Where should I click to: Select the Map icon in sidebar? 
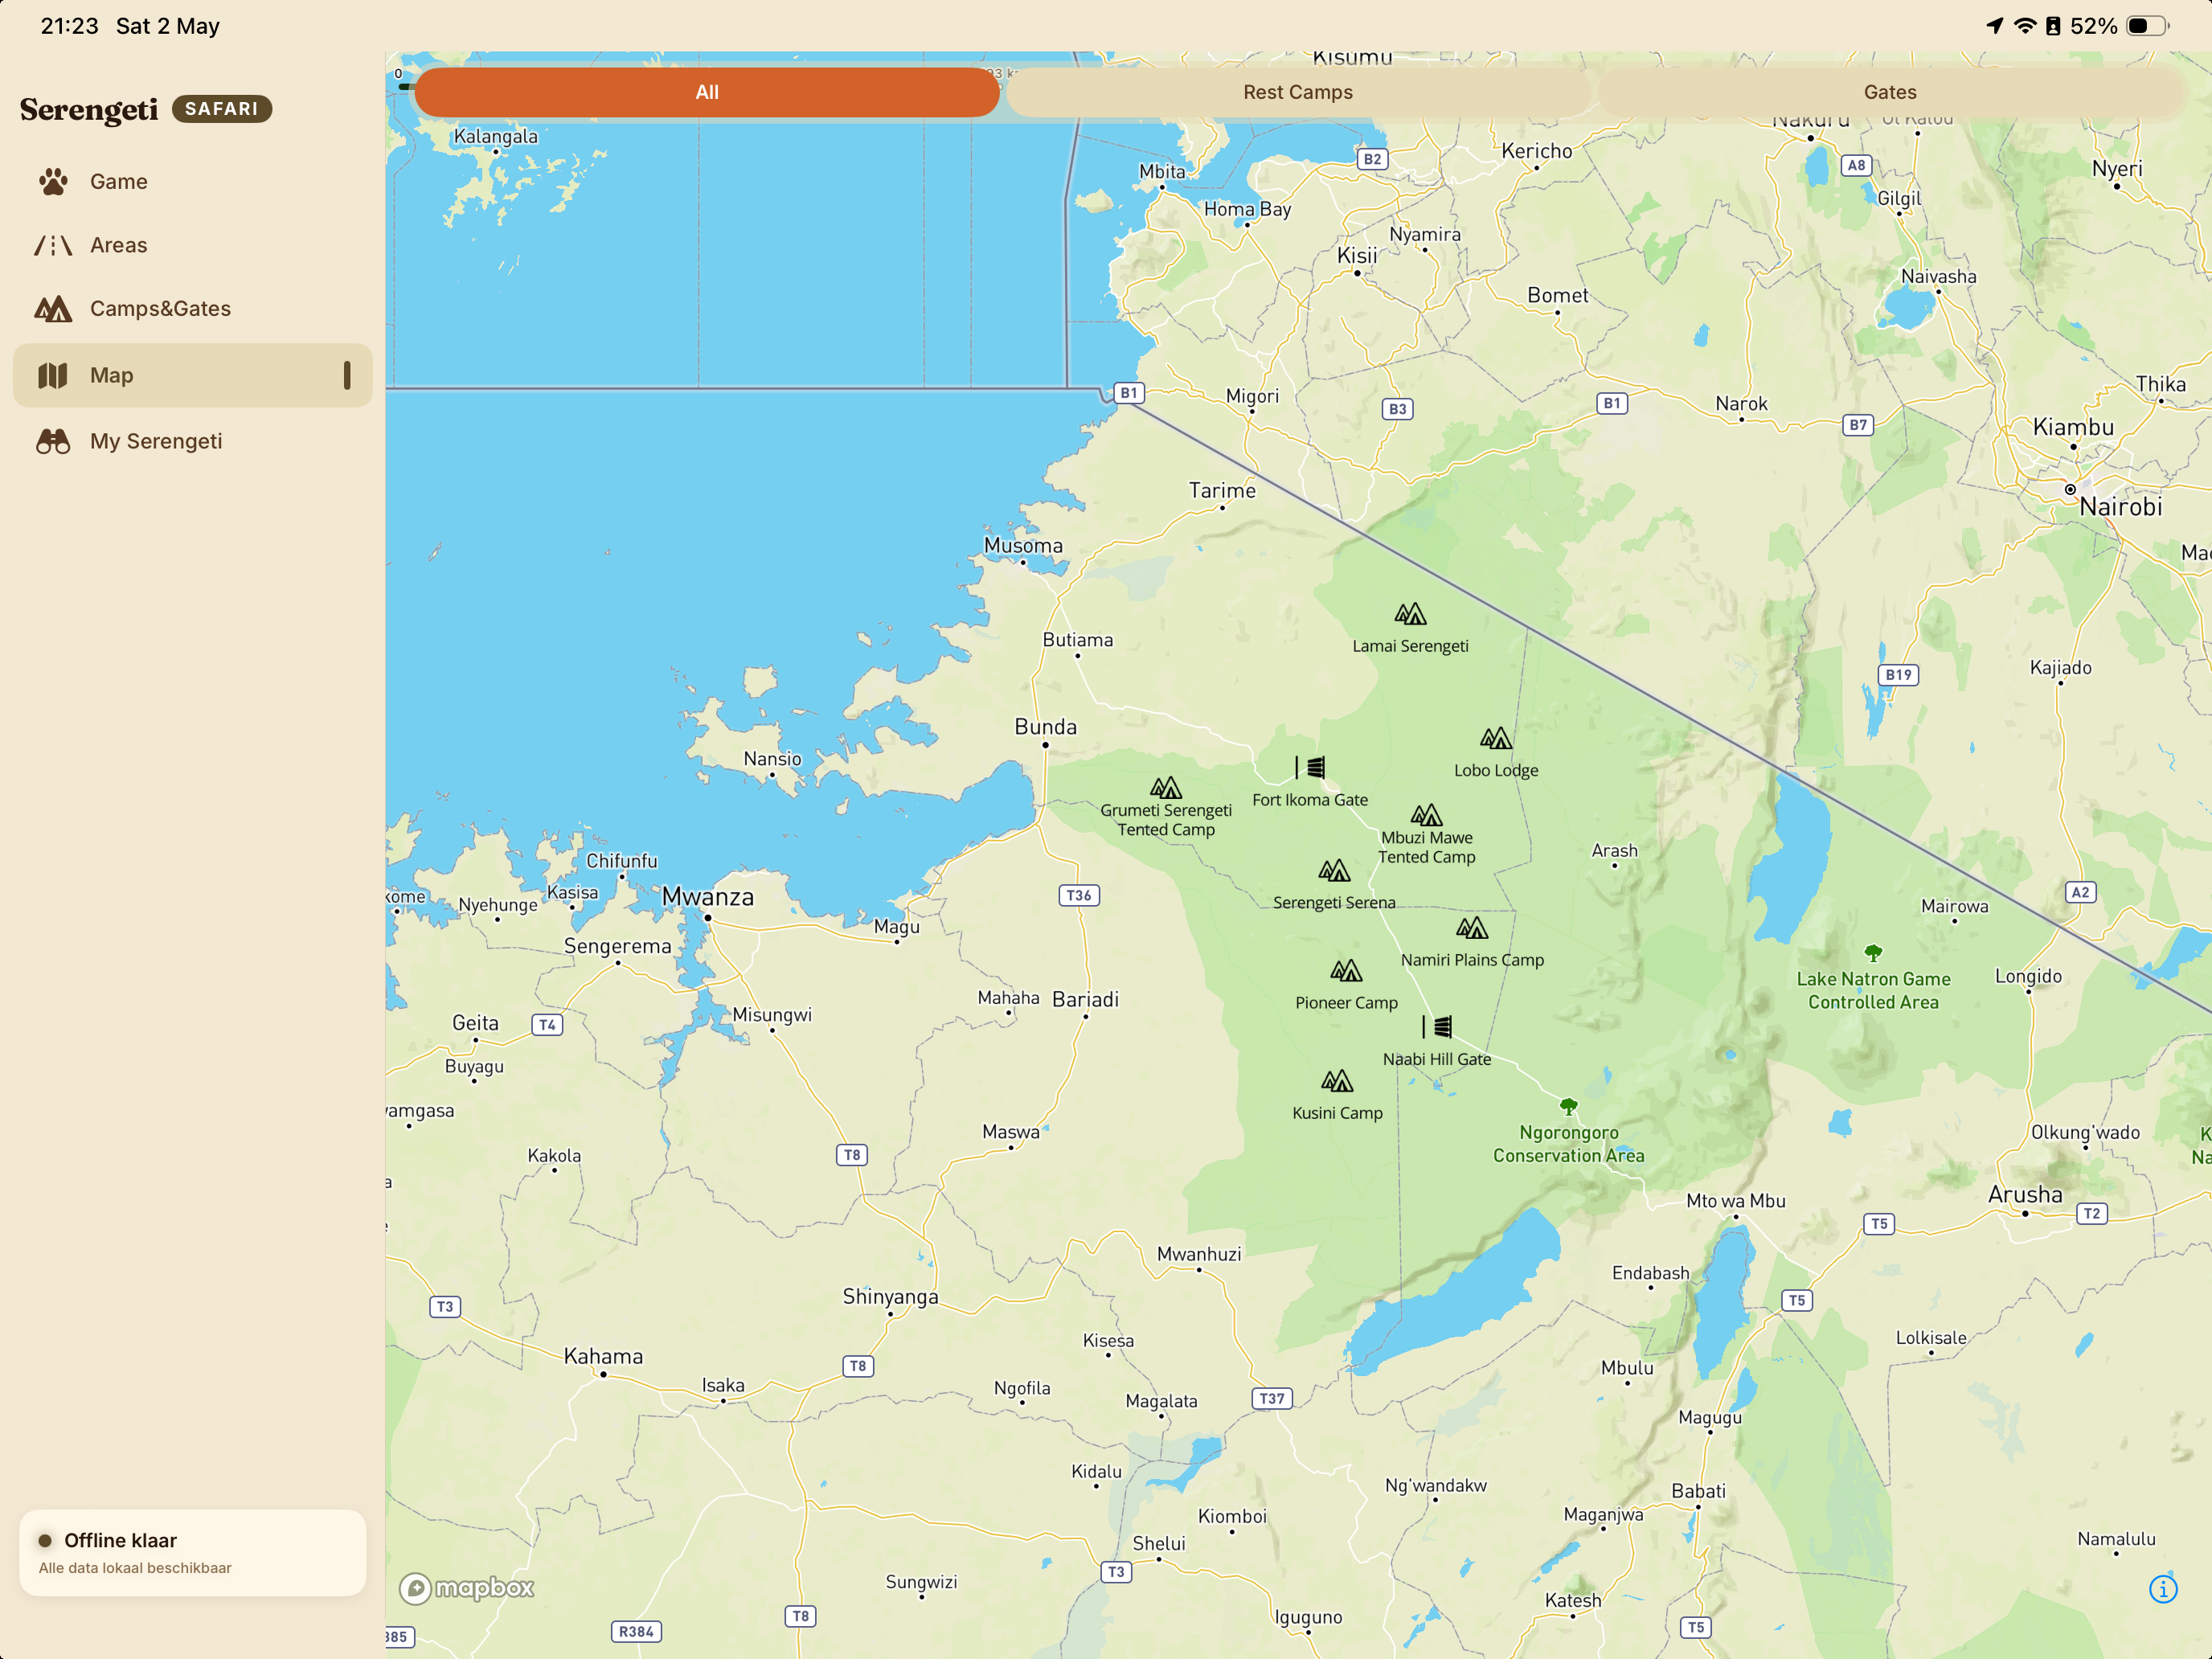(53, 375)
